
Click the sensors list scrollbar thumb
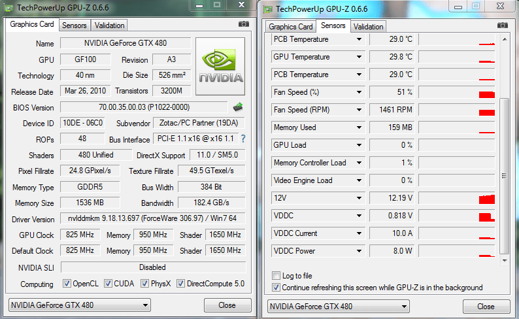click(x=505, y=175)
